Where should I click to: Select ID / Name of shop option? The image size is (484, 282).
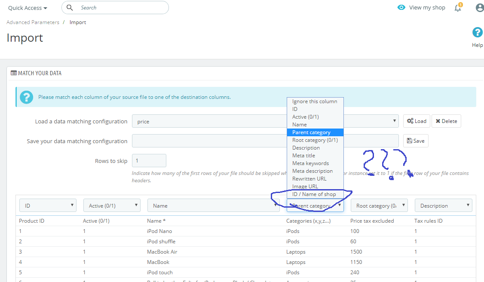coord(315,194)
